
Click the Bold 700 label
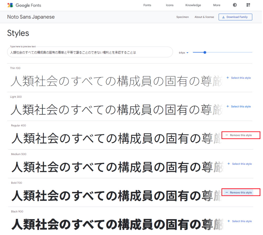pos(16,183)
